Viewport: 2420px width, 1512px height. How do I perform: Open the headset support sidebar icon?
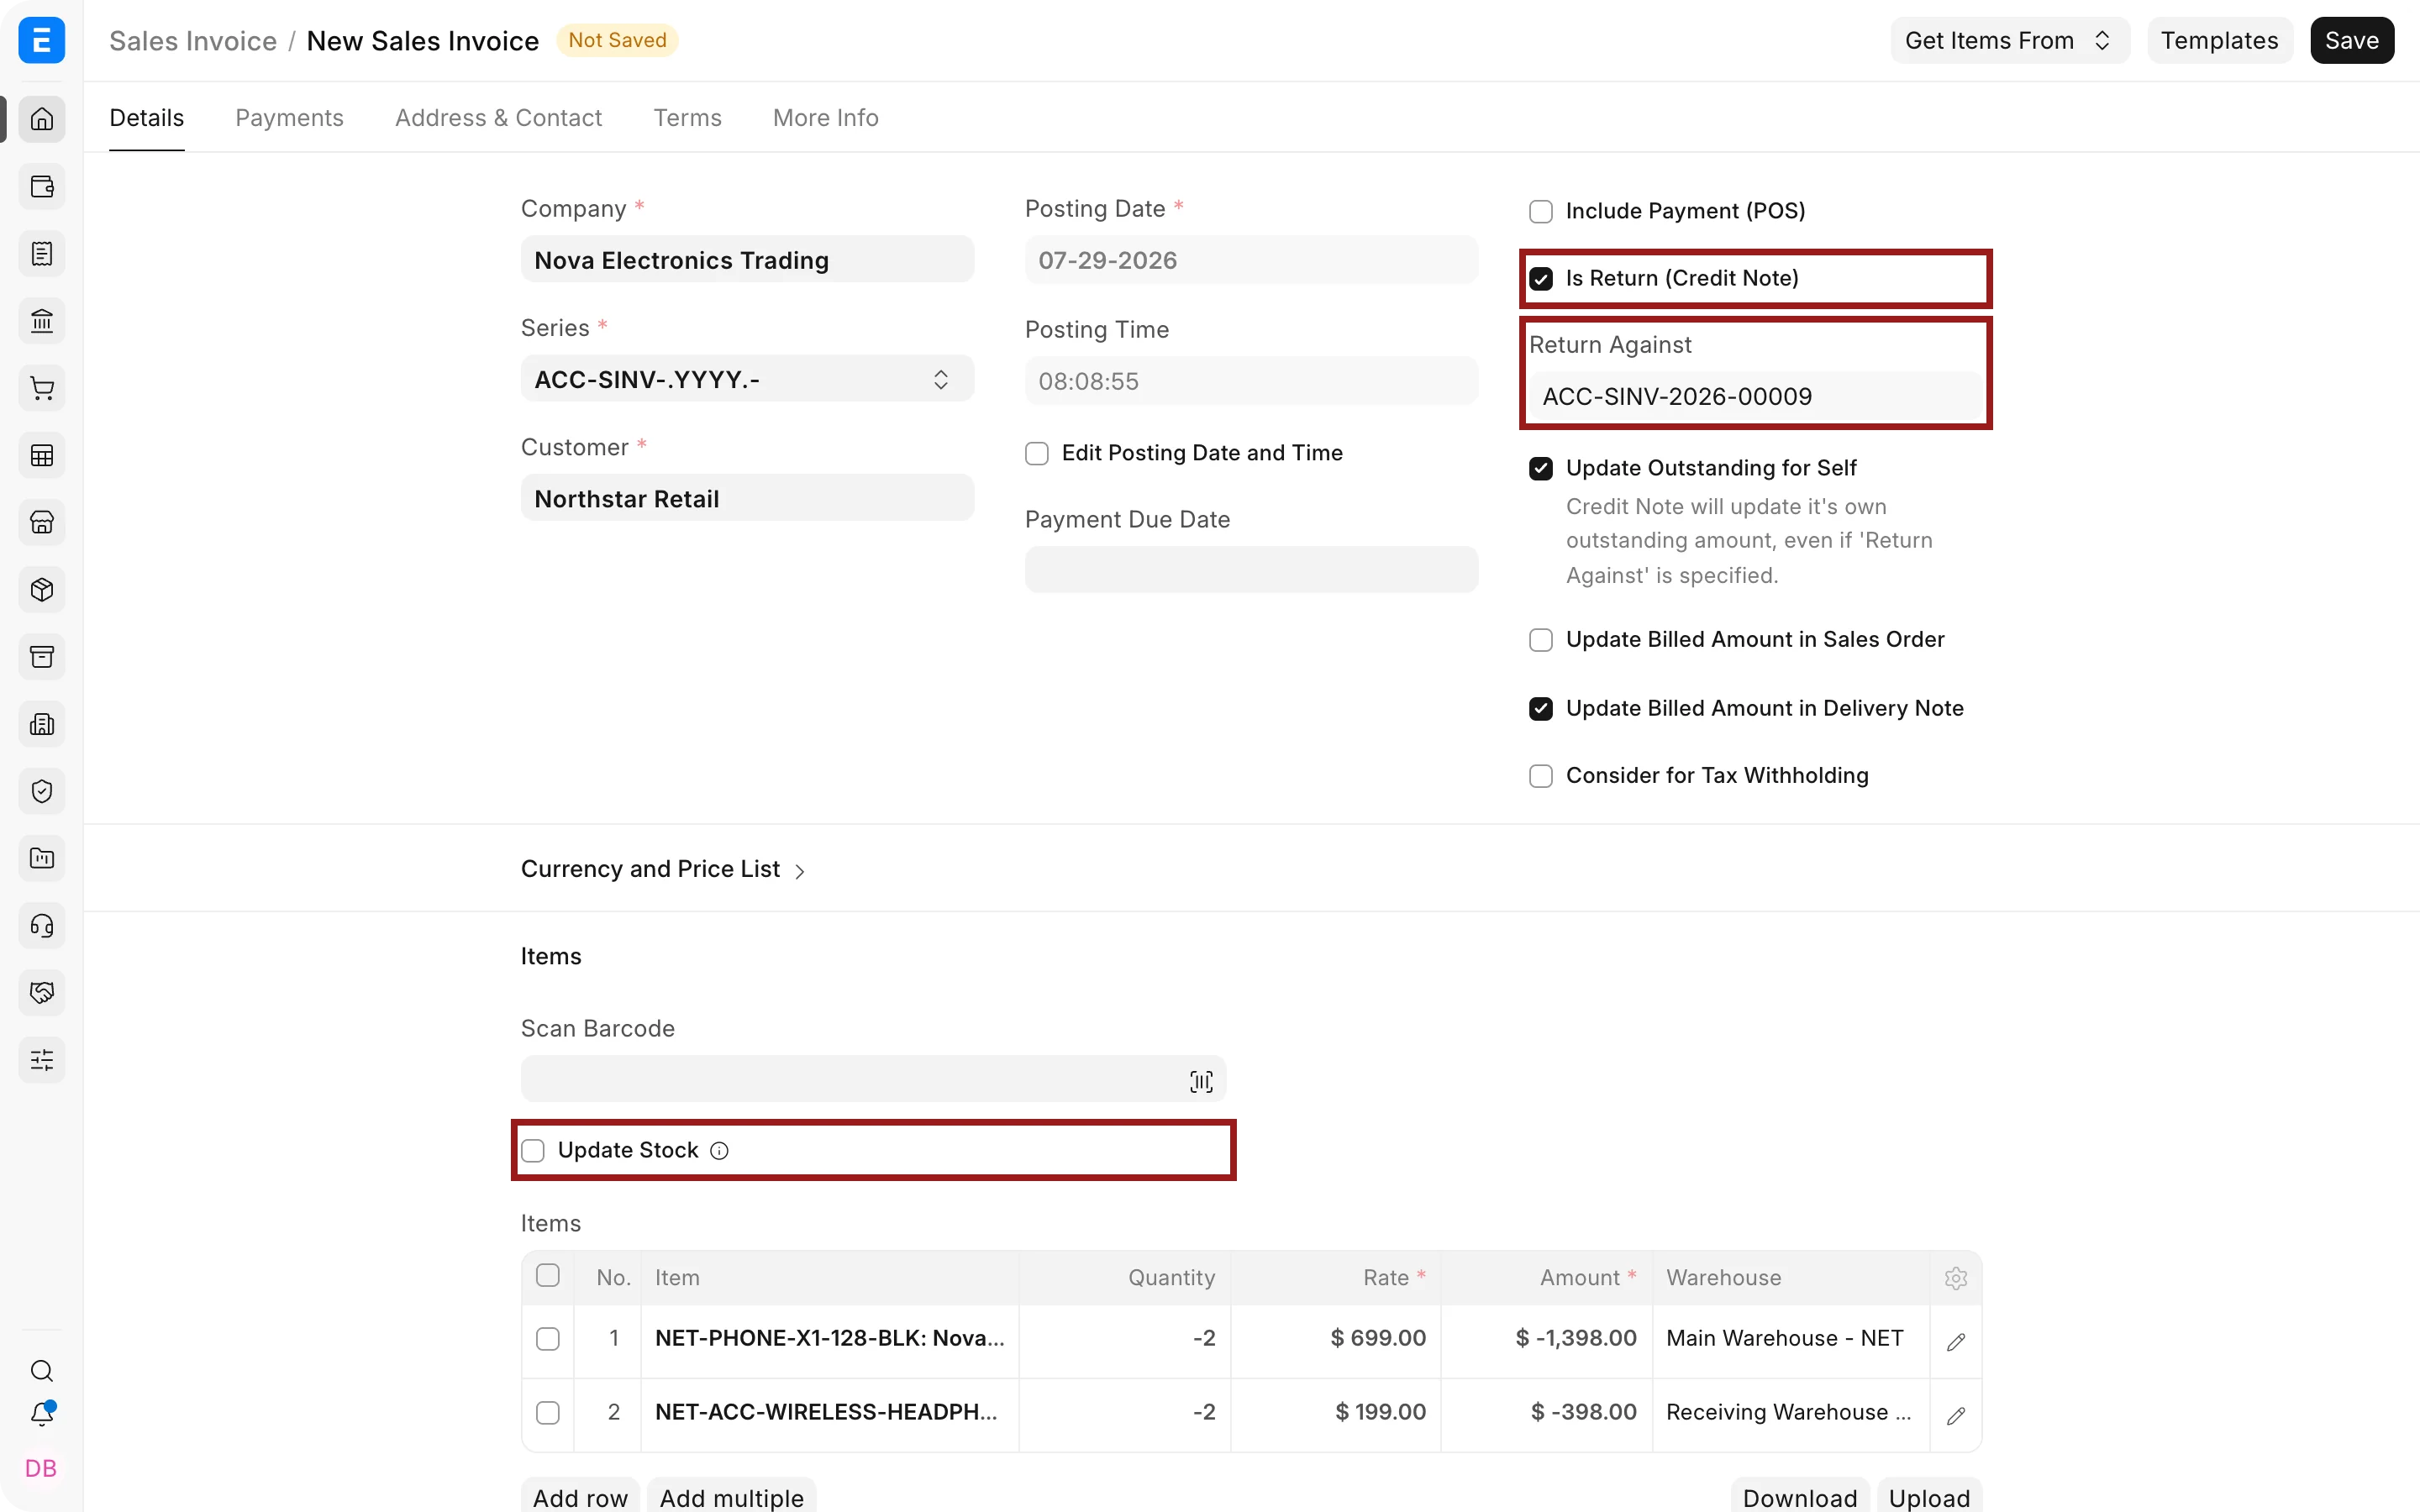(42, 925)
